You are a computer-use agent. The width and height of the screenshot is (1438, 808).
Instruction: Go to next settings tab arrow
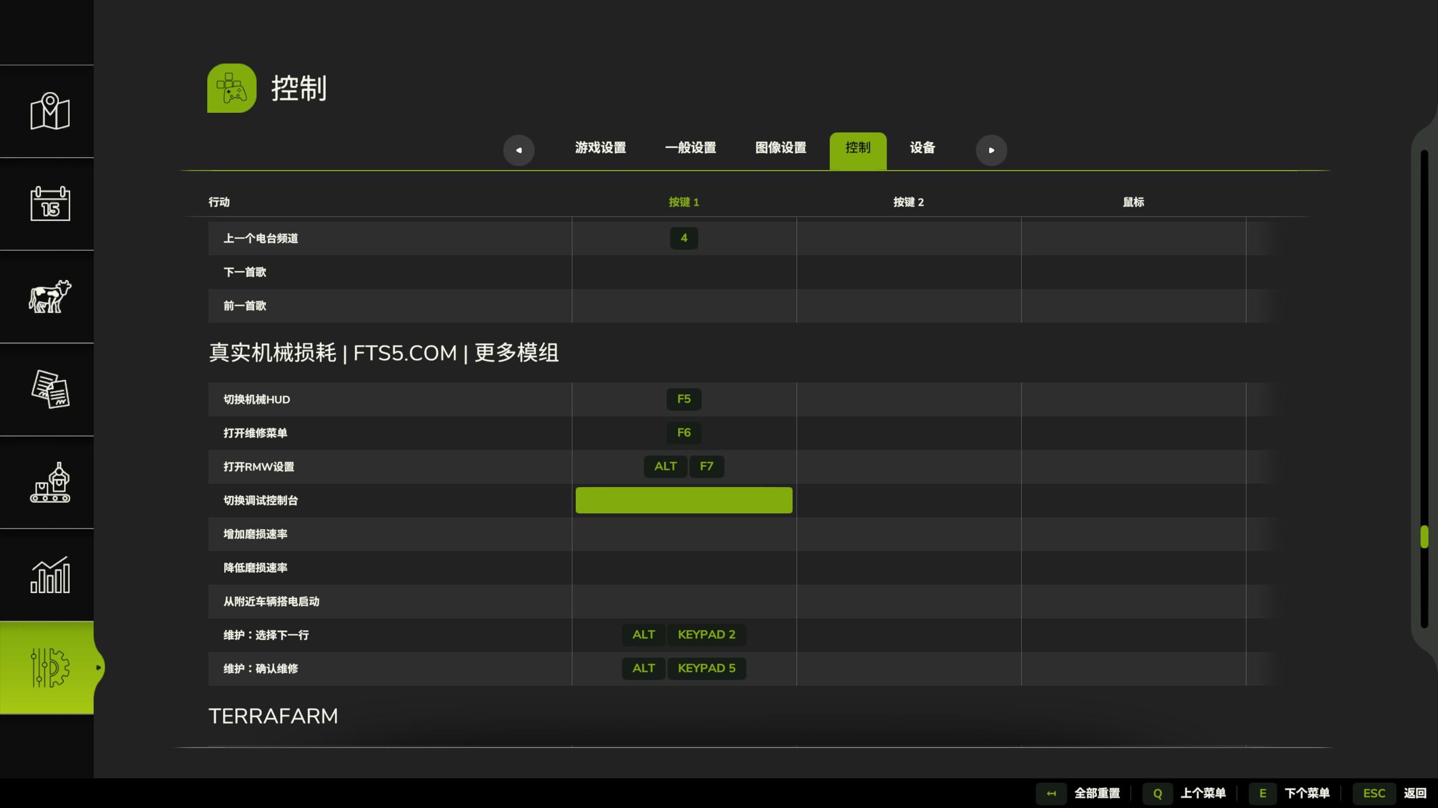pyautogui.click(x=991, y=150)
